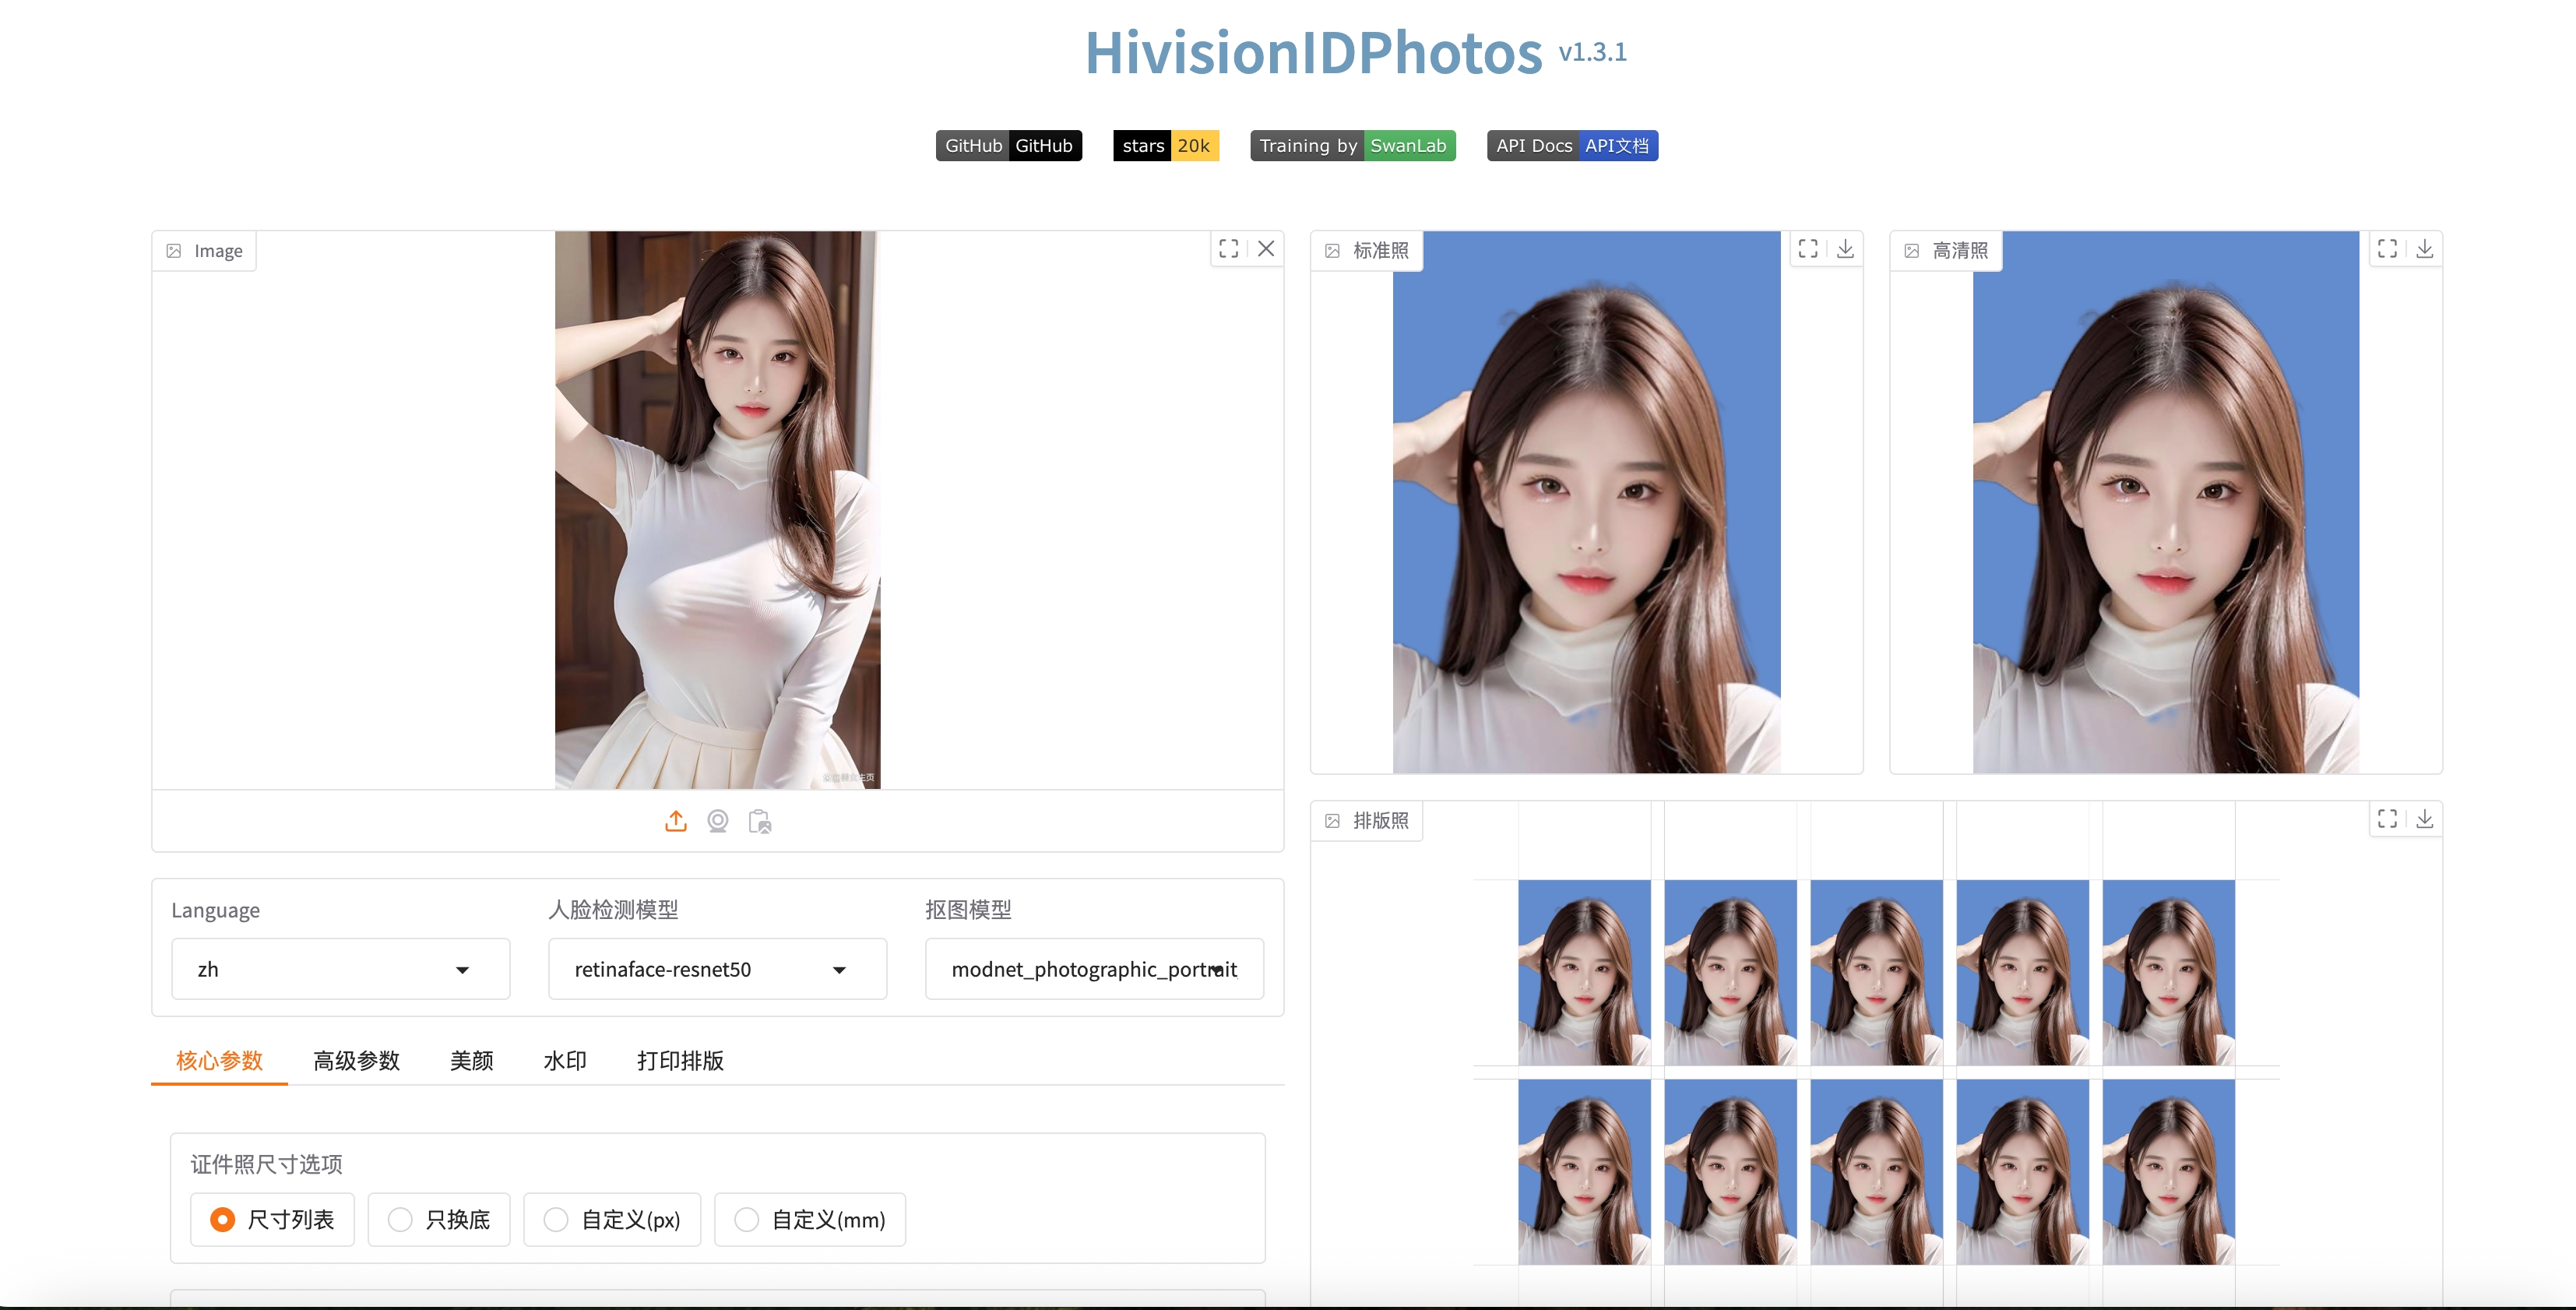
Task: Click the upload image icon
Action: click(676, 821)
